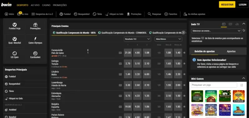Open the Mais/Menos dropdown
Viewport: 249px width, 118px height.
pyautogui.click(x=168, y=39)
